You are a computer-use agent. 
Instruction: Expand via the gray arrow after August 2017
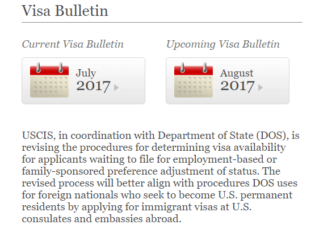click(x=261, y=87)
